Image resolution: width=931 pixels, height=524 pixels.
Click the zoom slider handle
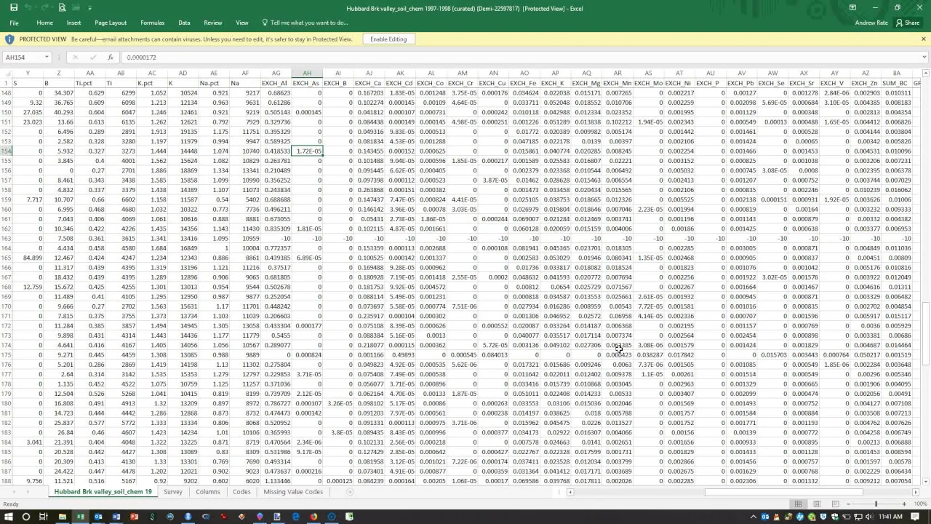(x=876, y=504)
